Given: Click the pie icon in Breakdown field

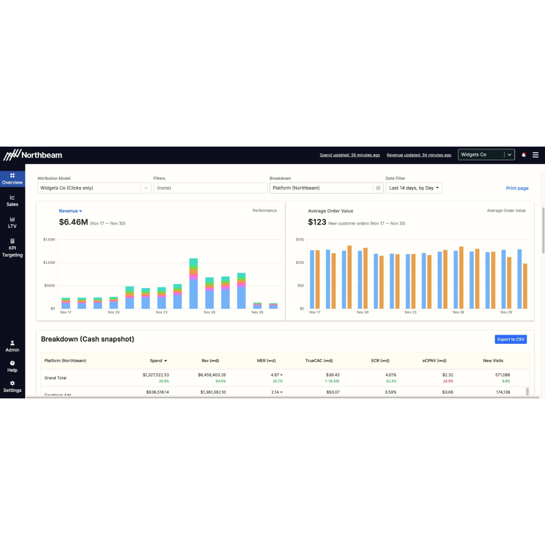Looking at the screenshot, I should pyautogui.click(x=378, y=188).
